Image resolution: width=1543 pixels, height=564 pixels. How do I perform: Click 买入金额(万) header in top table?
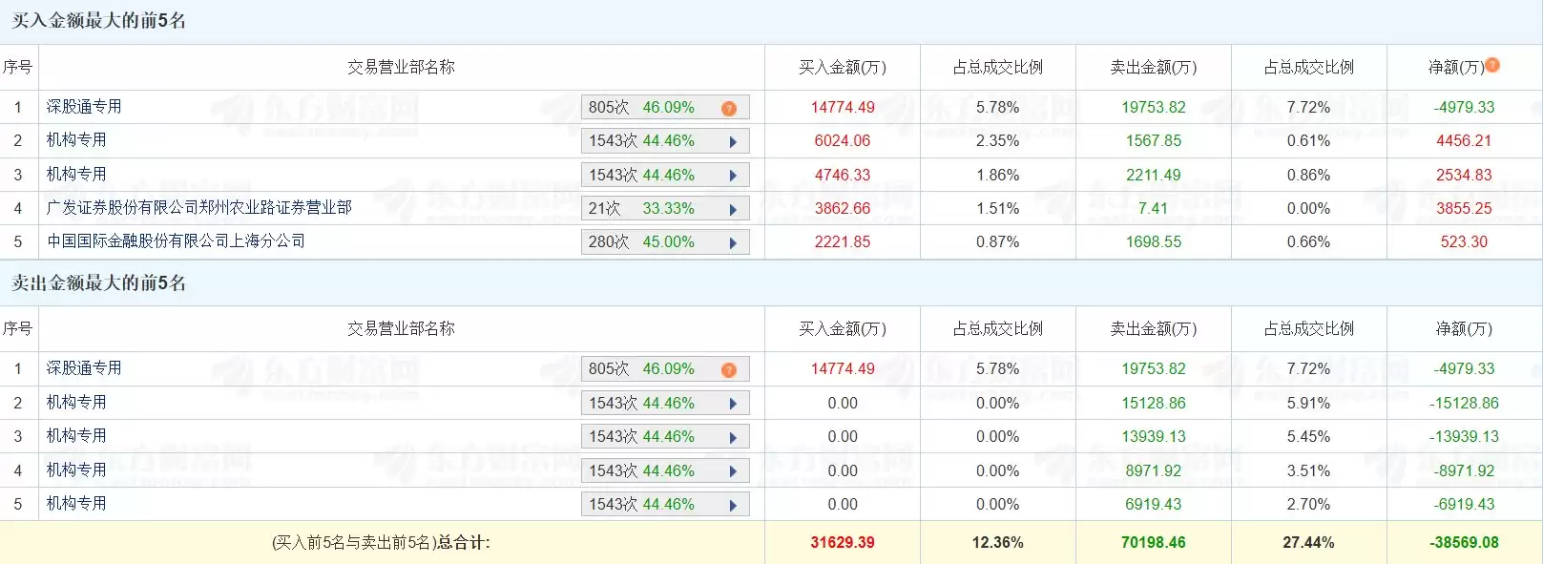tap(843, 67)
